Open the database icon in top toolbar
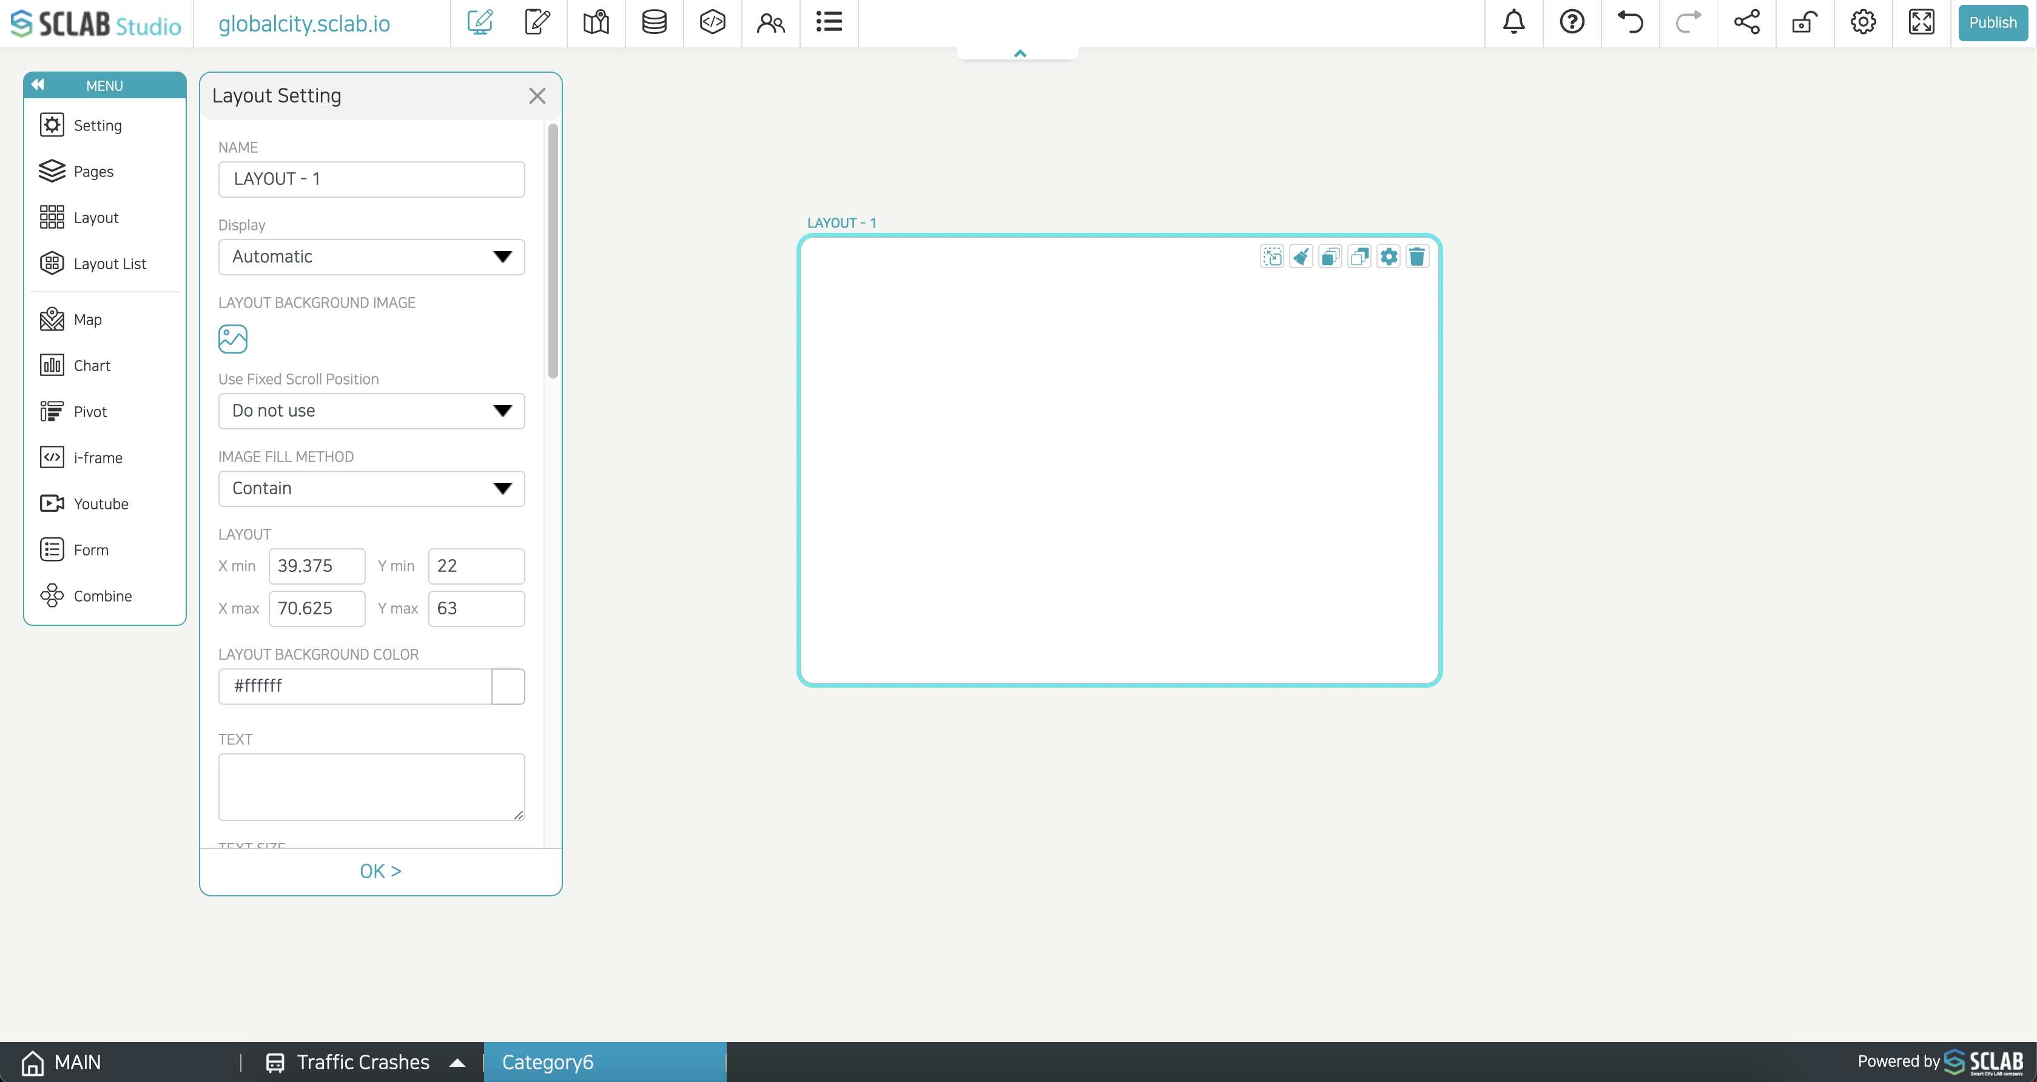Image resolution: width=2037 pixels, height=1082 pixels. coord(654,22)
